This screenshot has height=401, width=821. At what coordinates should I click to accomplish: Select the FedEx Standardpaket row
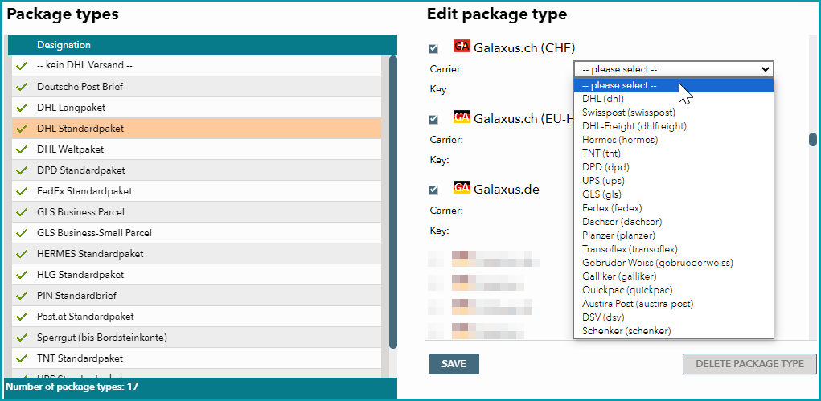click(196, 191)
